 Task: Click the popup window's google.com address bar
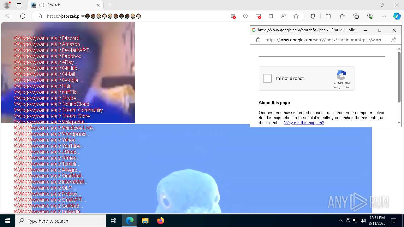(325, 40)
